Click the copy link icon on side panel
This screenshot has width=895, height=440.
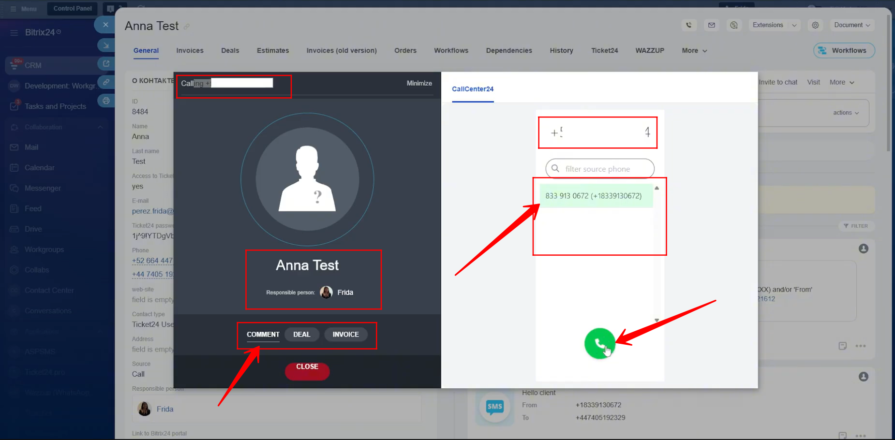pyautogui.click(x=106, y=82)
